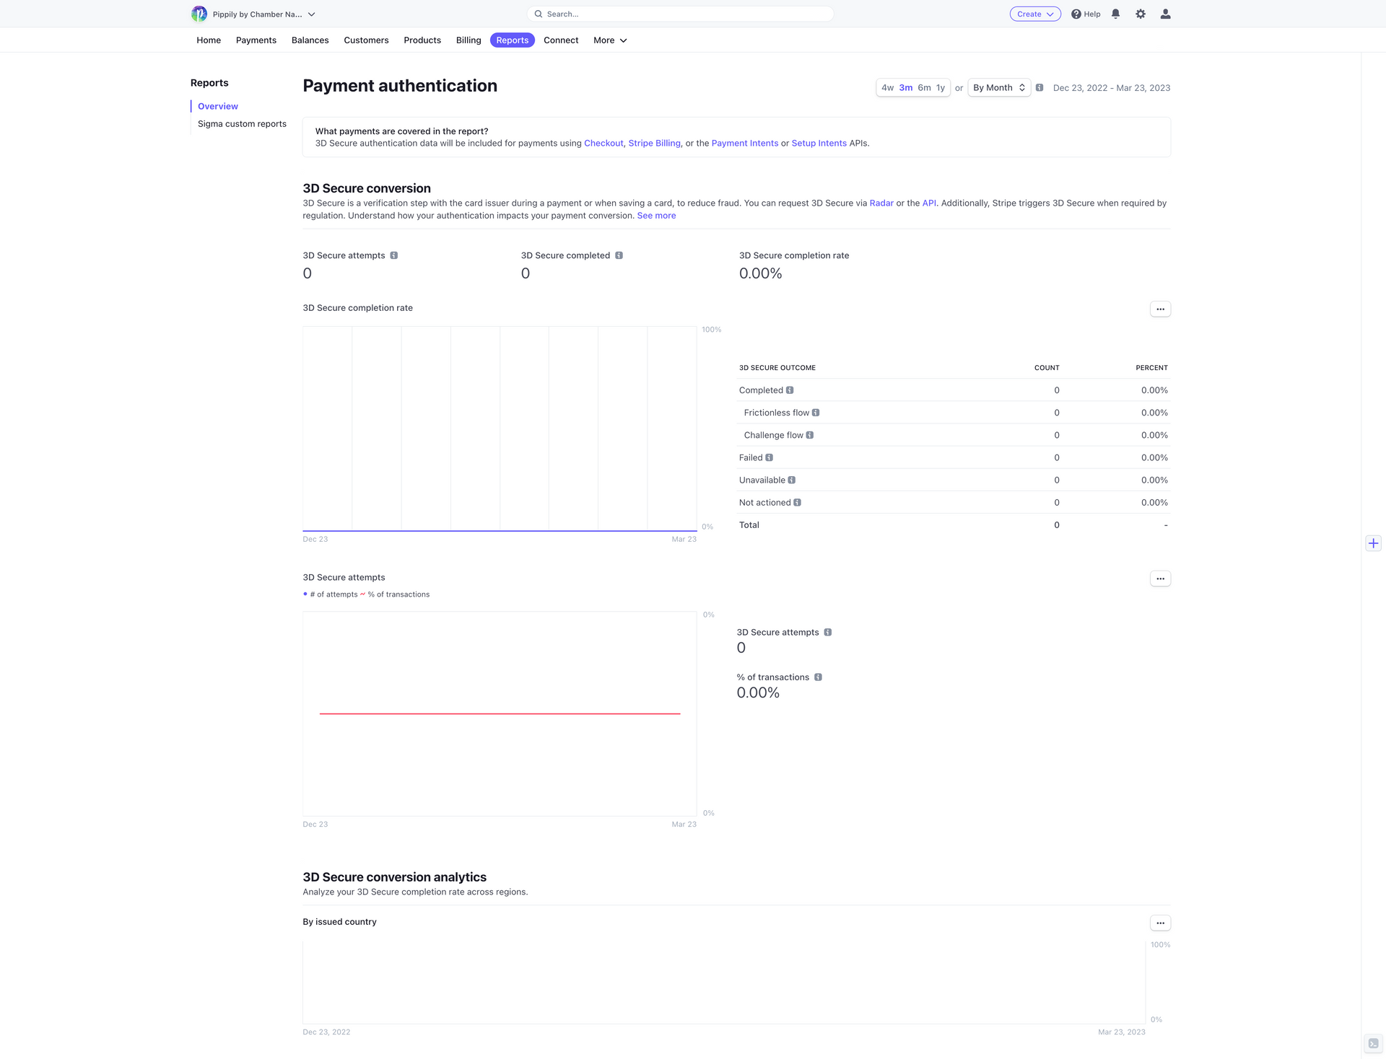Show info icon next to Challenge flow

pos(810,435)
